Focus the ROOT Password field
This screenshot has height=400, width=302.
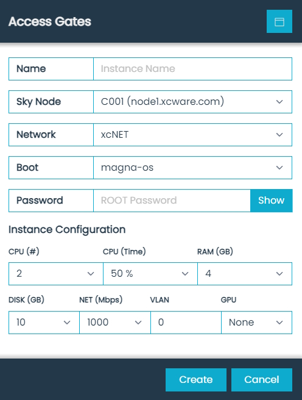(172, 201)
